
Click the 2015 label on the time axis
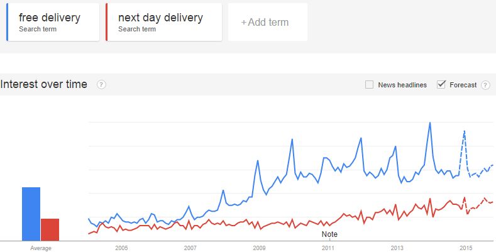pos(466,248)
